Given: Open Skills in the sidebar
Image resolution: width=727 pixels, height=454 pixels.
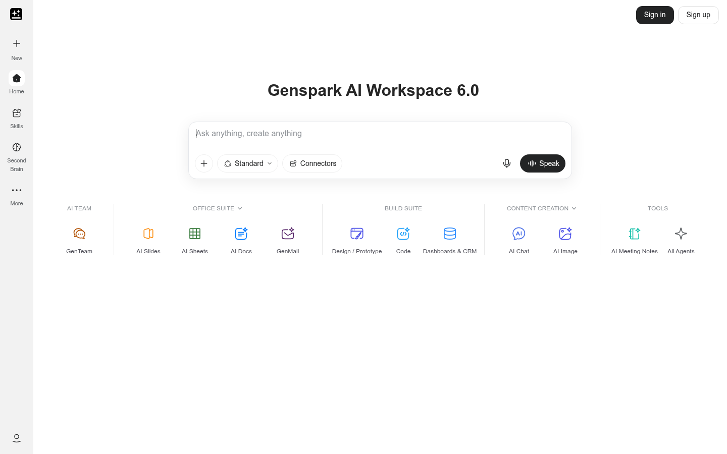Looking at the screenshot, I should click(x=17, y=118).
